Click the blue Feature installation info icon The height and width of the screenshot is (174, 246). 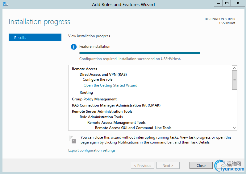[73, 47]
